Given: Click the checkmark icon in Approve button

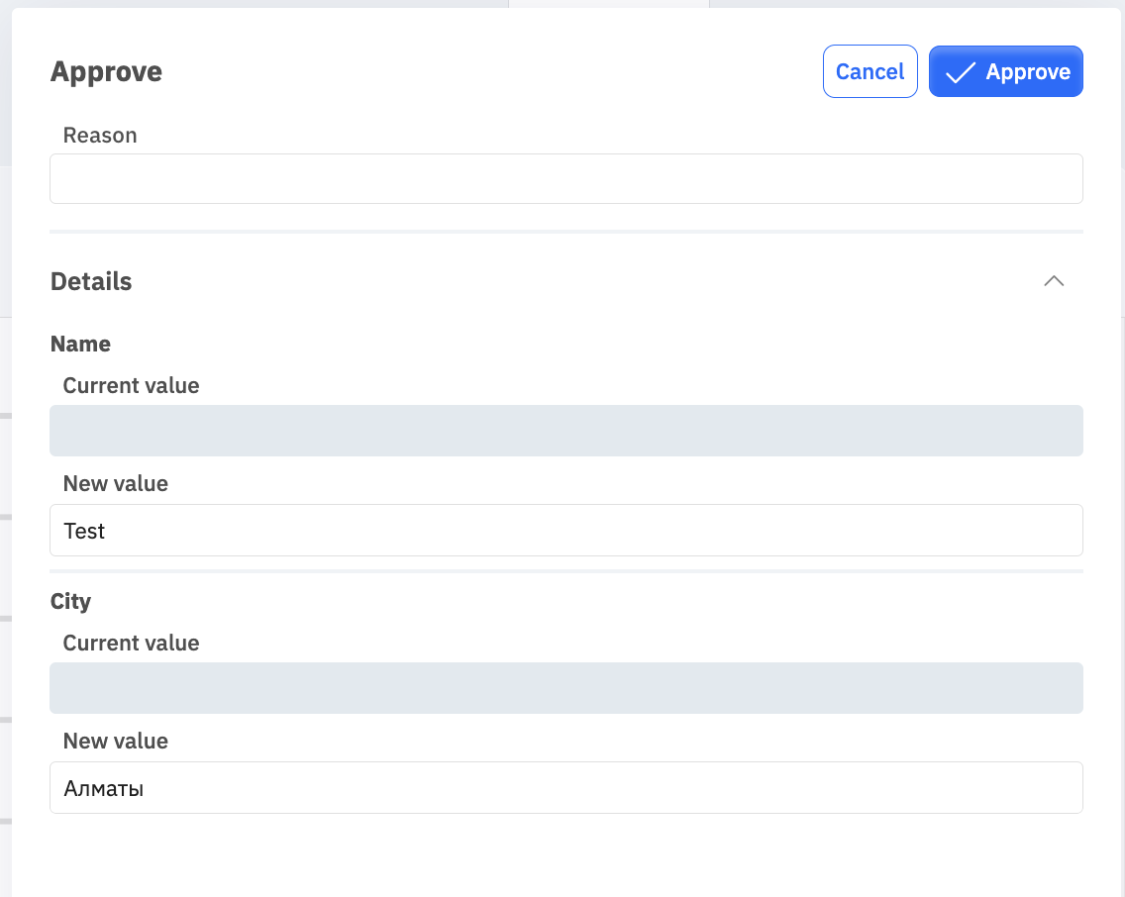Looking at the screenshot, I should (x=960, y=72).
